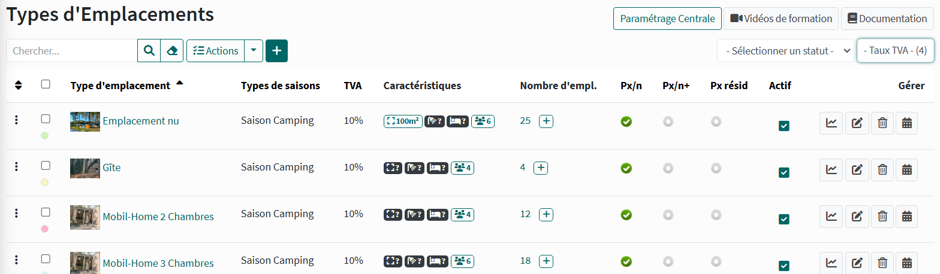
Task: Open the three-dot menu for Gîte
Action: (x=16, y=166)
